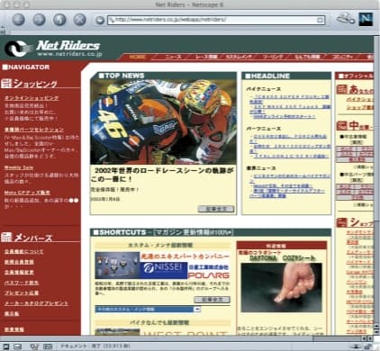The height and width of the screenshot is (351, 380).
Task: Open the カスタム/メンテ tab
Action: [x=239, y=57]
